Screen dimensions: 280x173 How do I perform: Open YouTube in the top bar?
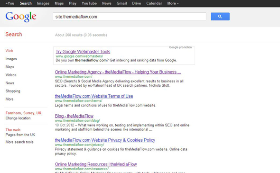point(89,3)
